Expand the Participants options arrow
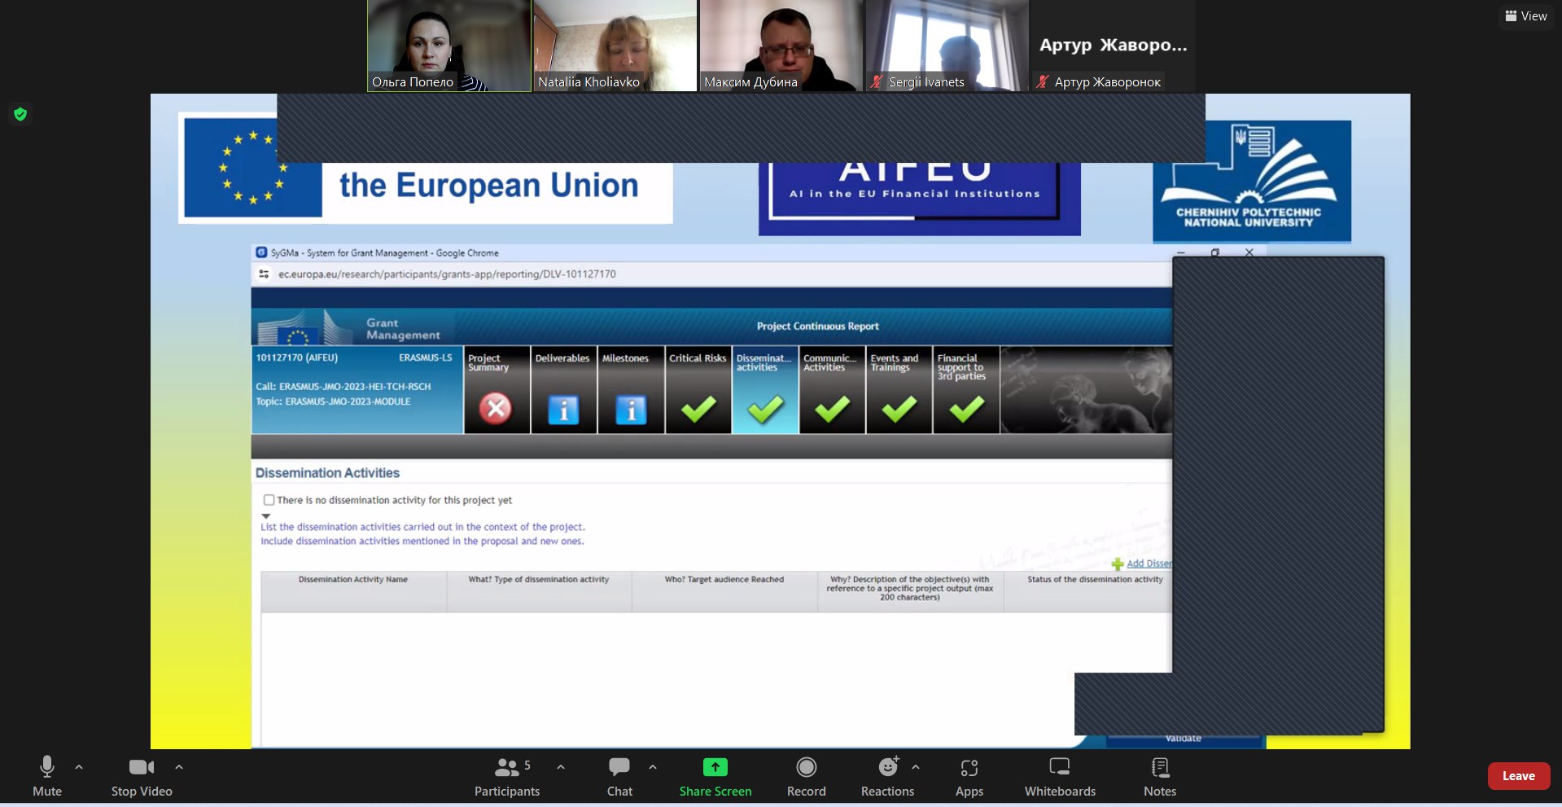Viewport: 1562px width, 807px height. (x=561, y=766)
